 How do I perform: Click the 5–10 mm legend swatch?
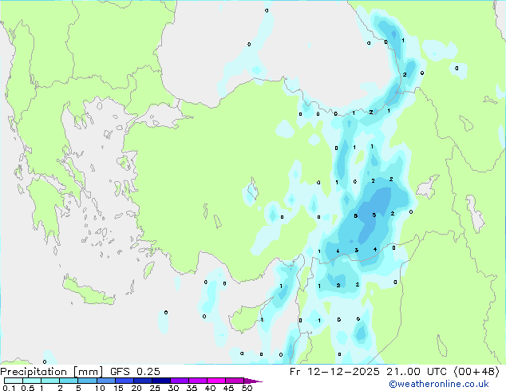[x=87, y=381]
